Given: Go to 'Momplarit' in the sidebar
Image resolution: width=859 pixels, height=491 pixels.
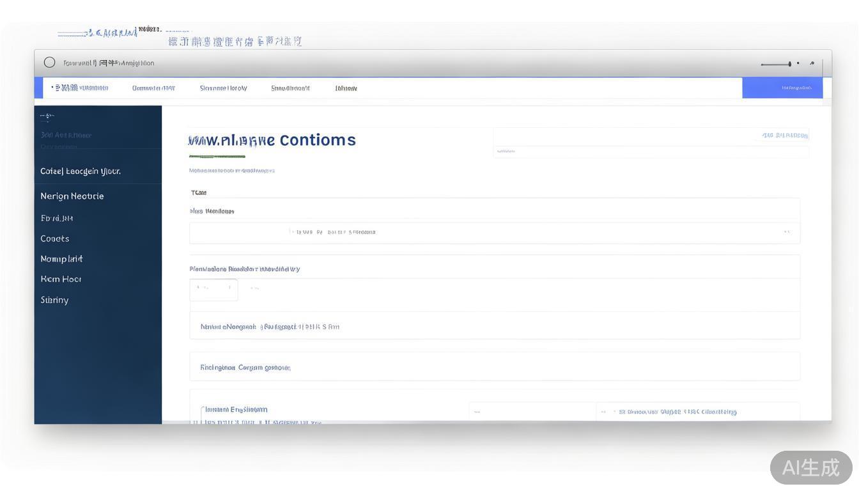Looking at the screenshot, I should pyautogui.click(x=61, y=259).
